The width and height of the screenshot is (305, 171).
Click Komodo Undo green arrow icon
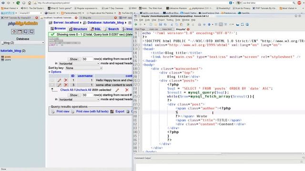188,24
